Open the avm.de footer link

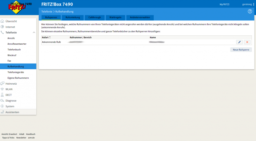tap(31, 138)
